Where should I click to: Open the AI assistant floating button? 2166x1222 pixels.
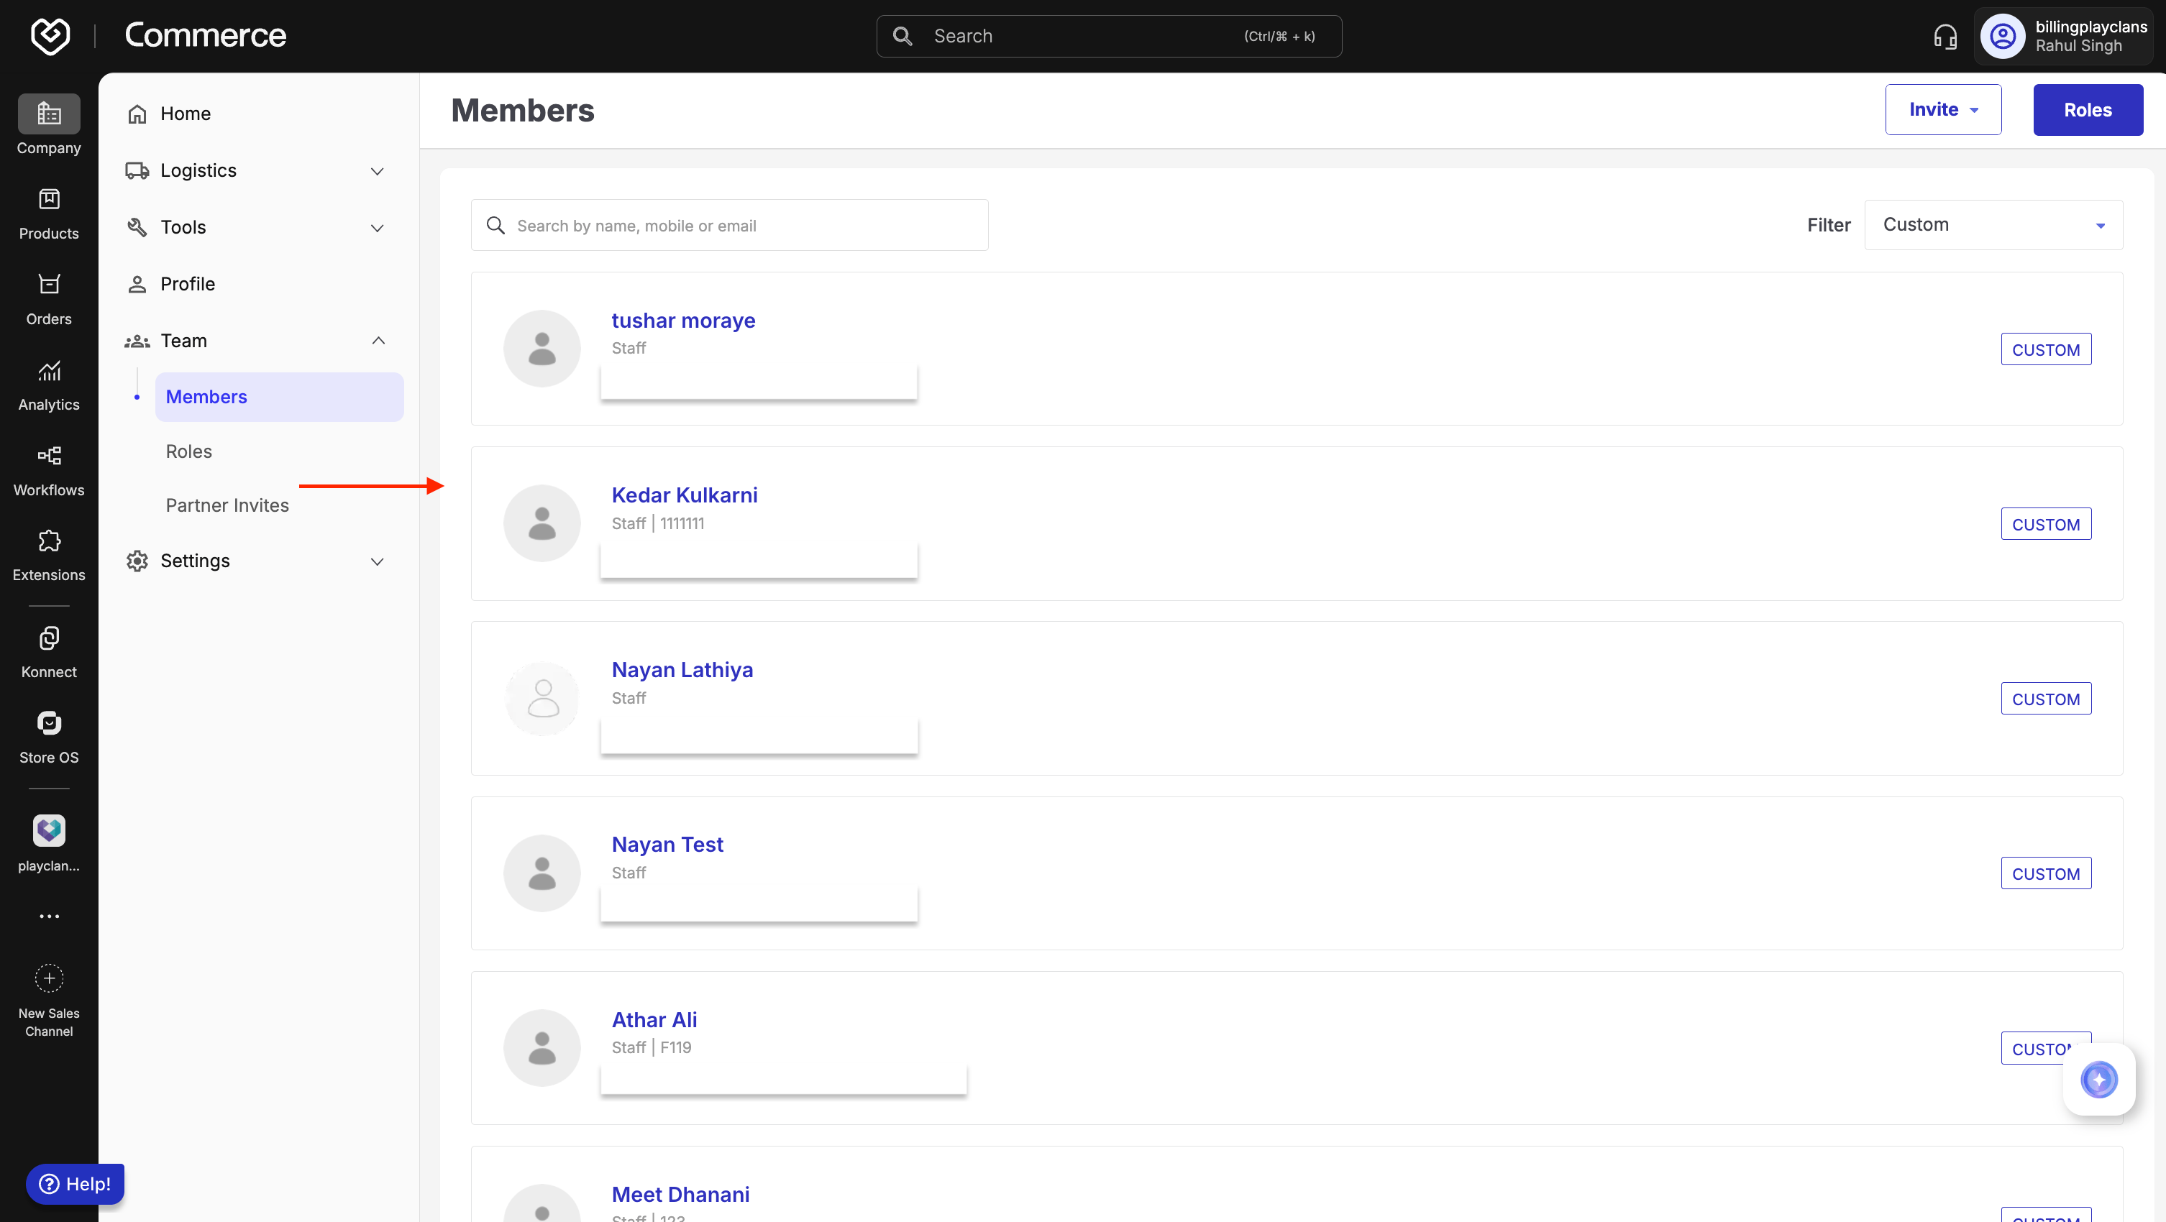point(2098,1079)
